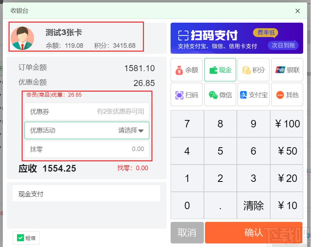311x247 pixels.
Task: Close the 收银台 dialog
Action: click(298, 11)
